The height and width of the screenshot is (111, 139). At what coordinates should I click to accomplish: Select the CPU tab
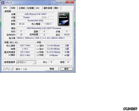(5, 8)
